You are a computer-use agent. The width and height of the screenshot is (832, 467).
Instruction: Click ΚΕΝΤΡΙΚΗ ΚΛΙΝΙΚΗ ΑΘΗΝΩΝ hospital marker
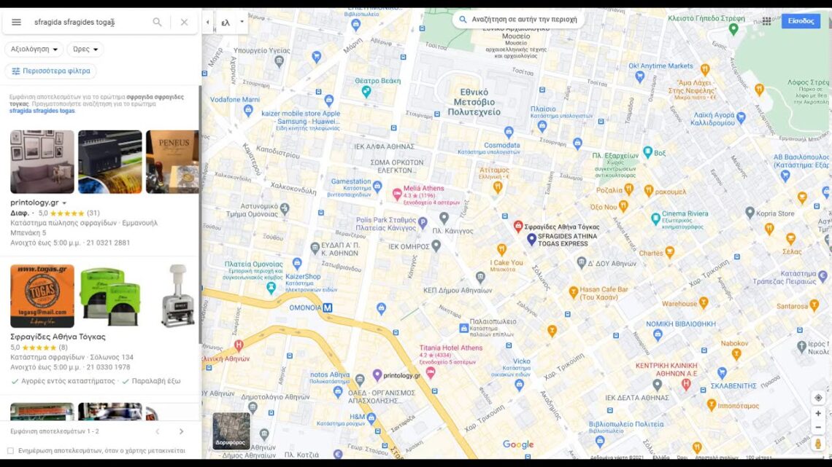tap(686, 385)
